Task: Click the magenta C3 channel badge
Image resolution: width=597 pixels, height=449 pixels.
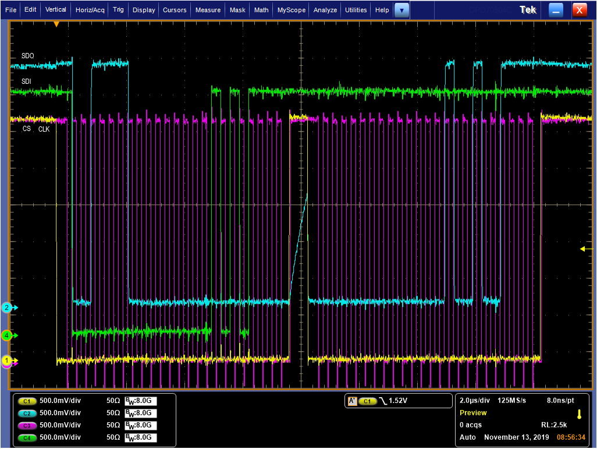Action: tap(27, 425)
